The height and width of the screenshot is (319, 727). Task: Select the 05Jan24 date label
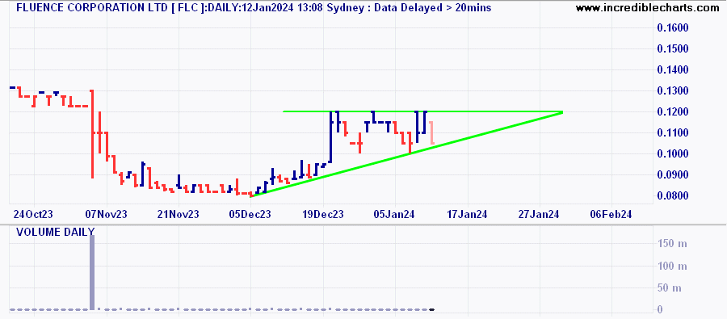(395, 214)
